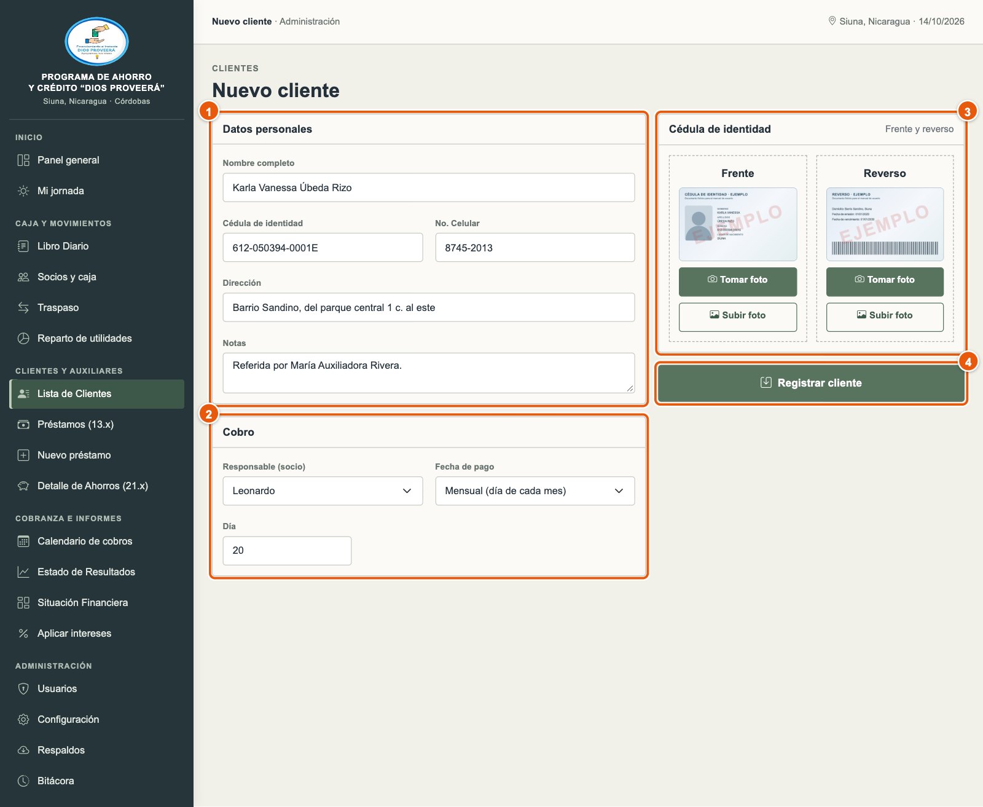
Task: Open Aplicar intereses via percent icon
Action: tap(23, 634)
